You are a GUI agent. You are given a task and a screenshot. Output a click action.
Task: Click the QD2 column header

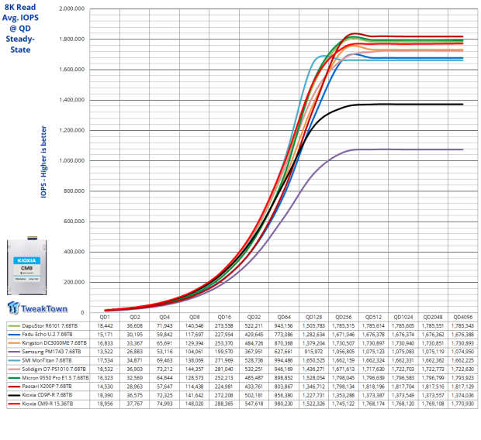tap(135, 317)
